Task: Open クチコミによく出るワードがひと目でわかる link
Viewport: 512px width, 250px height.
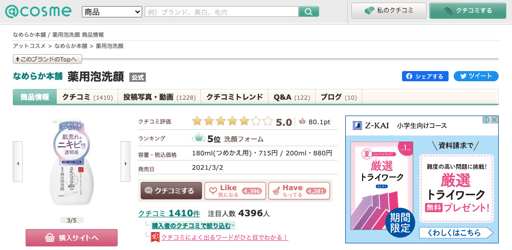Action: point(225,238)
